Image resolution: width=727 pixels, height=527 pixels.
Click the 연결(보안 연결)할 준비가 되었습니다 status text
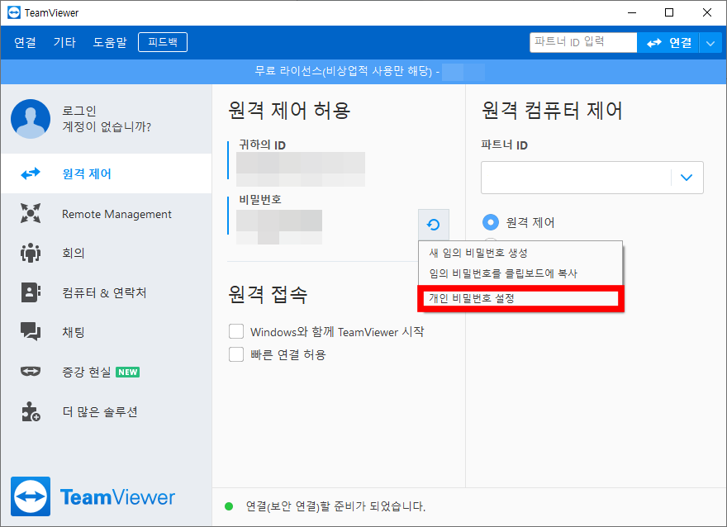coord(335,506)
